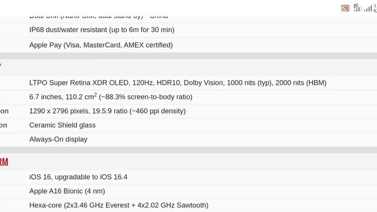Image resolution: width=377 pixels, height=212 pixels.
Task: Click the red PLATFORM section heading
Action: [4, 162]
